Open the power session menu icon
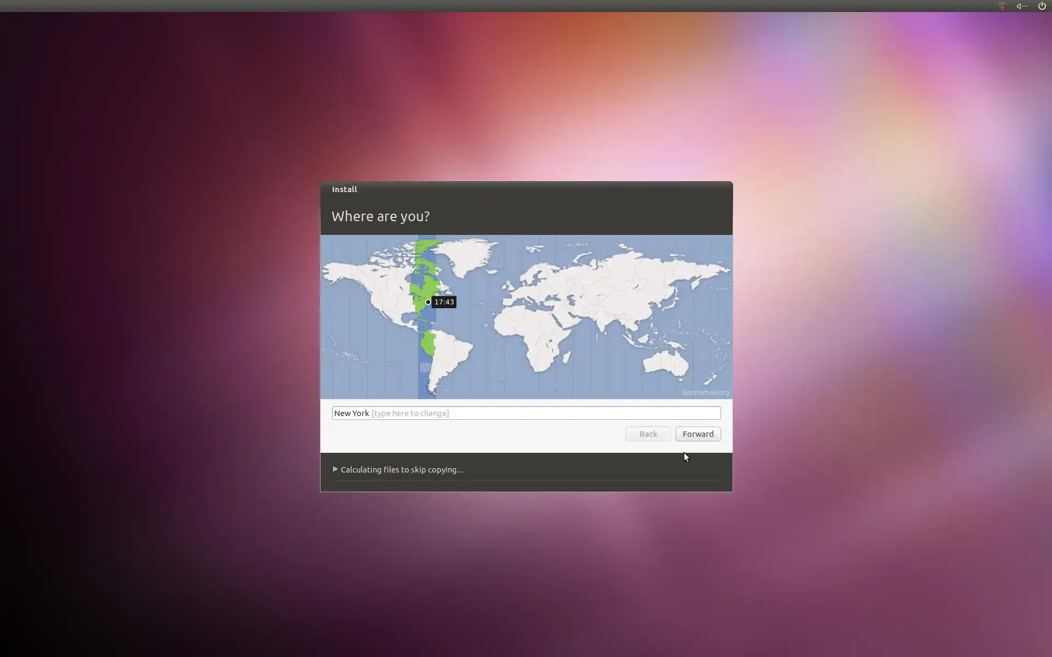The height and width of the screenshot is (657, 1052). pyautogui.click(x=1042, y=6)
